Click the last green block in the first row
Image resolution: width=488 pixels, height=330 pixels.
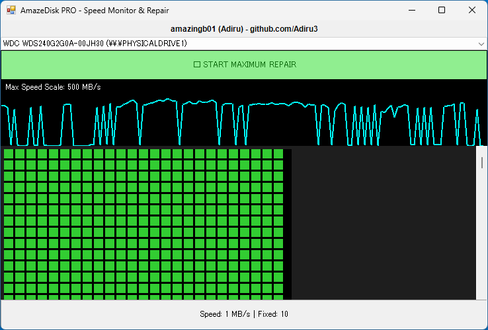(278, 154)
